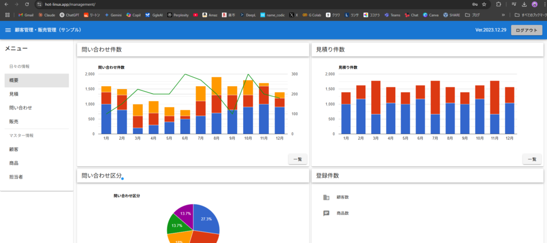Screen dimensions: 547x243
Task: Click 8月 bar in 問い合わせ件数 chart
Action: 216,106
